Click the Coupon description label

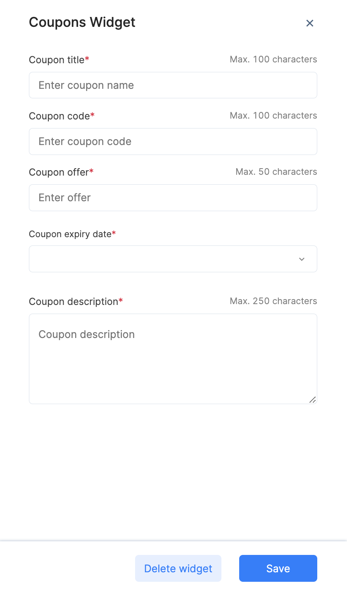(x=73, y=301)
